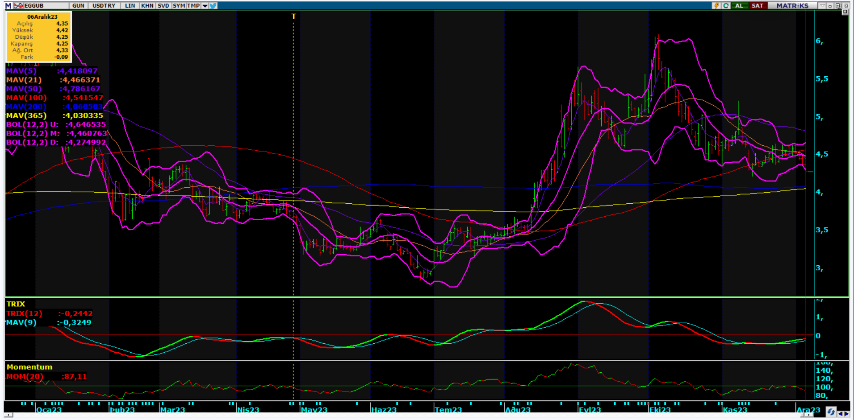Select the MAV(100) indicator label
This screenshot has height=420, width=854.
26,98
